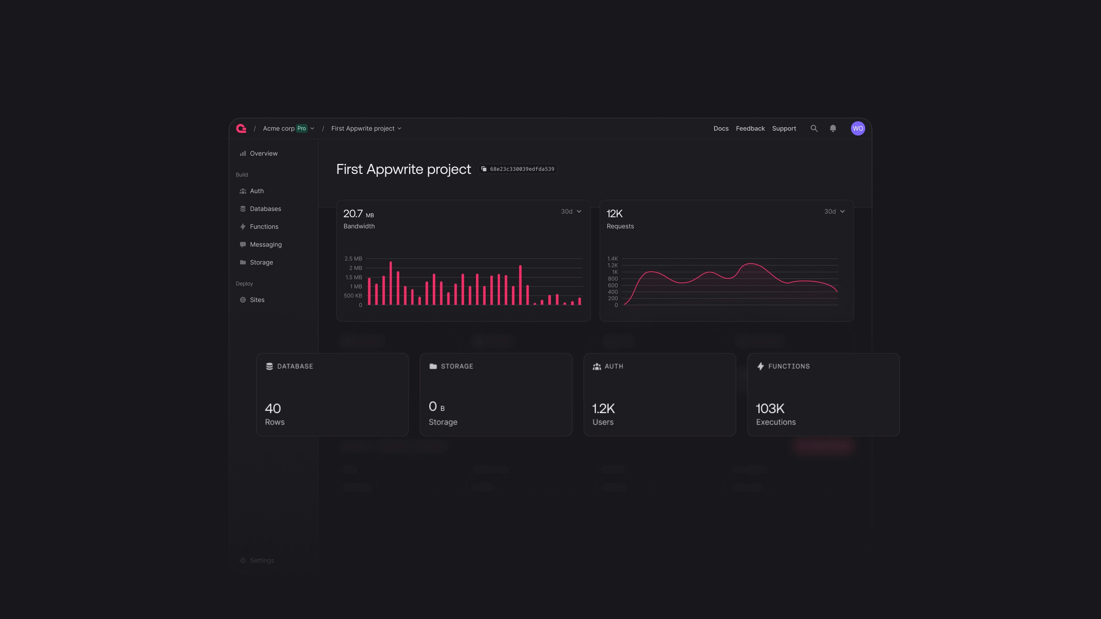This screenshot has height=619, width=1101.
Task: Click the Appwrite logo icon
Action: point(241,128)
